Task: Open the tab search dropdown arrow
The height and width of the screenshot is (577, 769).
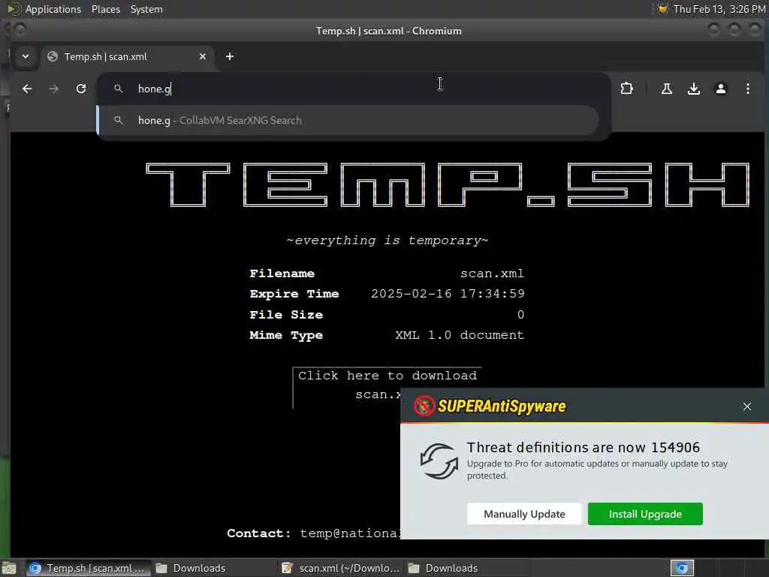Action: point(26,56)
